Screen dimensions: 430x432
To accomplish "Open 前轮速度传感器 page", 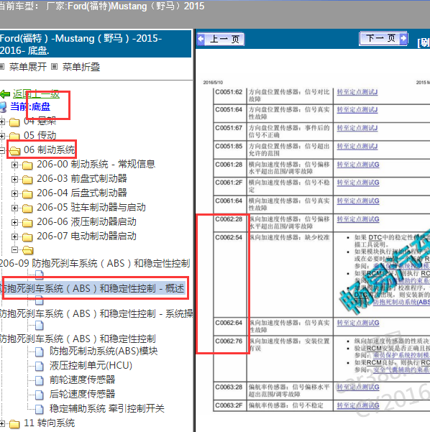I will (82, 380).
